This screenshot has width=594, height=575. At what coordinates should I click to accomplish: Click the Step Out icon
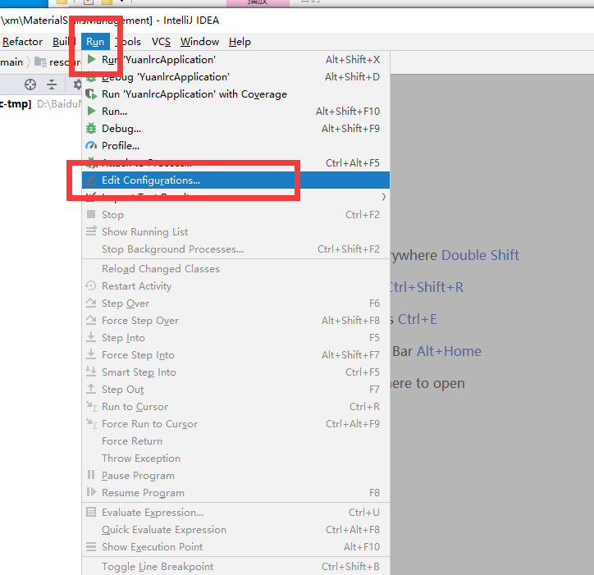coord(91,389)
